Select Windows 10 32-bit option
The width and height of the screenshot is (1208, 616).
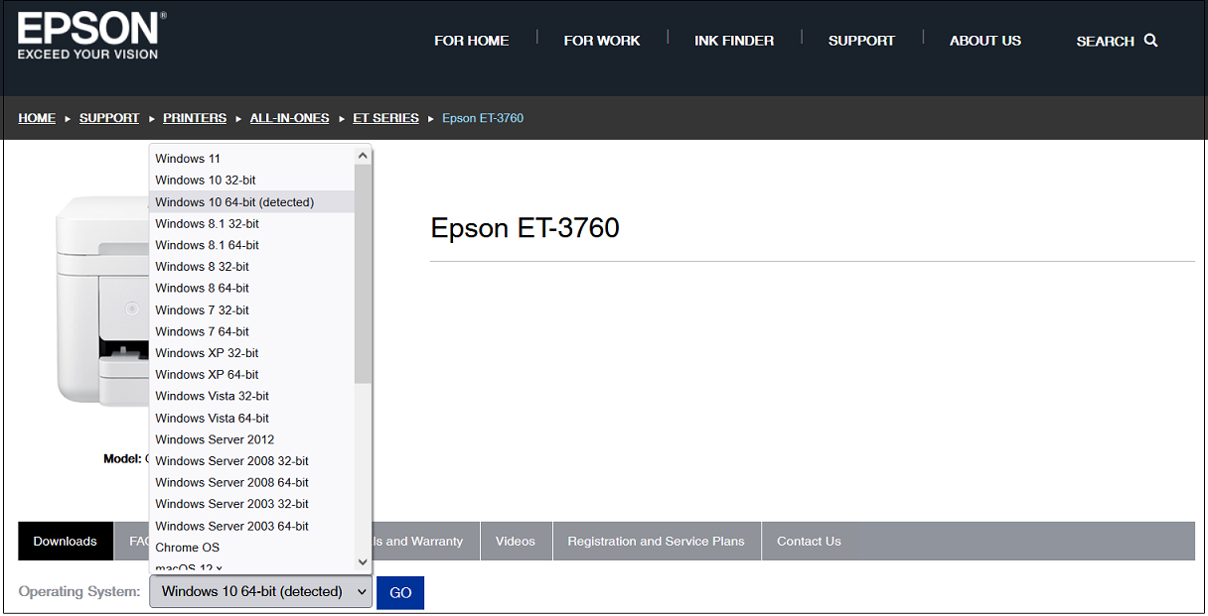coord(252,181)
